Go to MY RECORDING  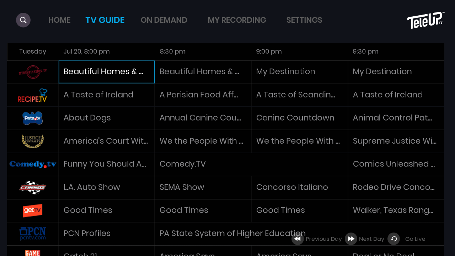pos(237,20)
